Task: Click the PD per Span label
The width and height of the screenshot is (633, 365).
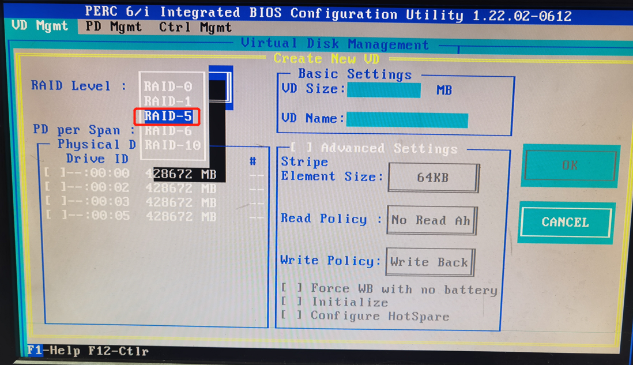Action: (x=84, y=130)
